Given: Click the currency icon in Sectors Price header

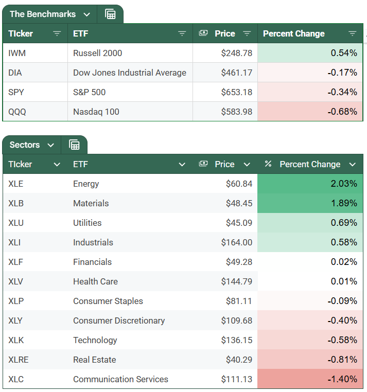Looking at the screenshot, I should [203, 164].
